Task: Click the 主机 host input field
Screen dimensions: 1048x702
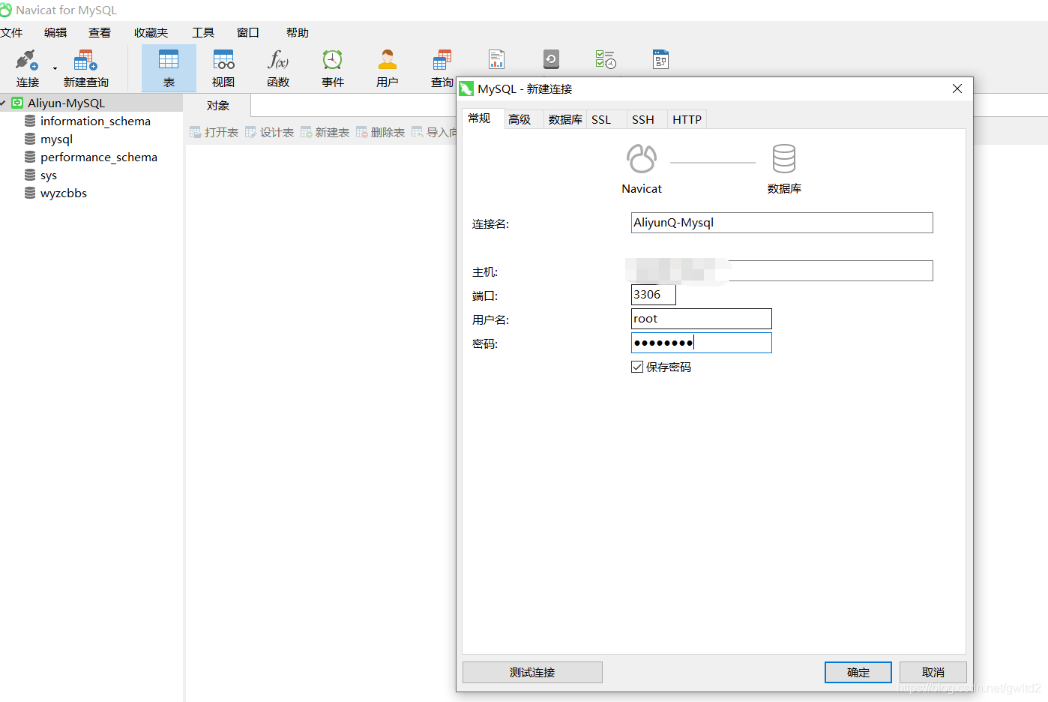Action: click(x=782, y=271)
